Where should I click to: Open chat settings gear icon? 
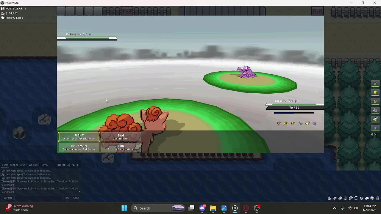point(64,165)
